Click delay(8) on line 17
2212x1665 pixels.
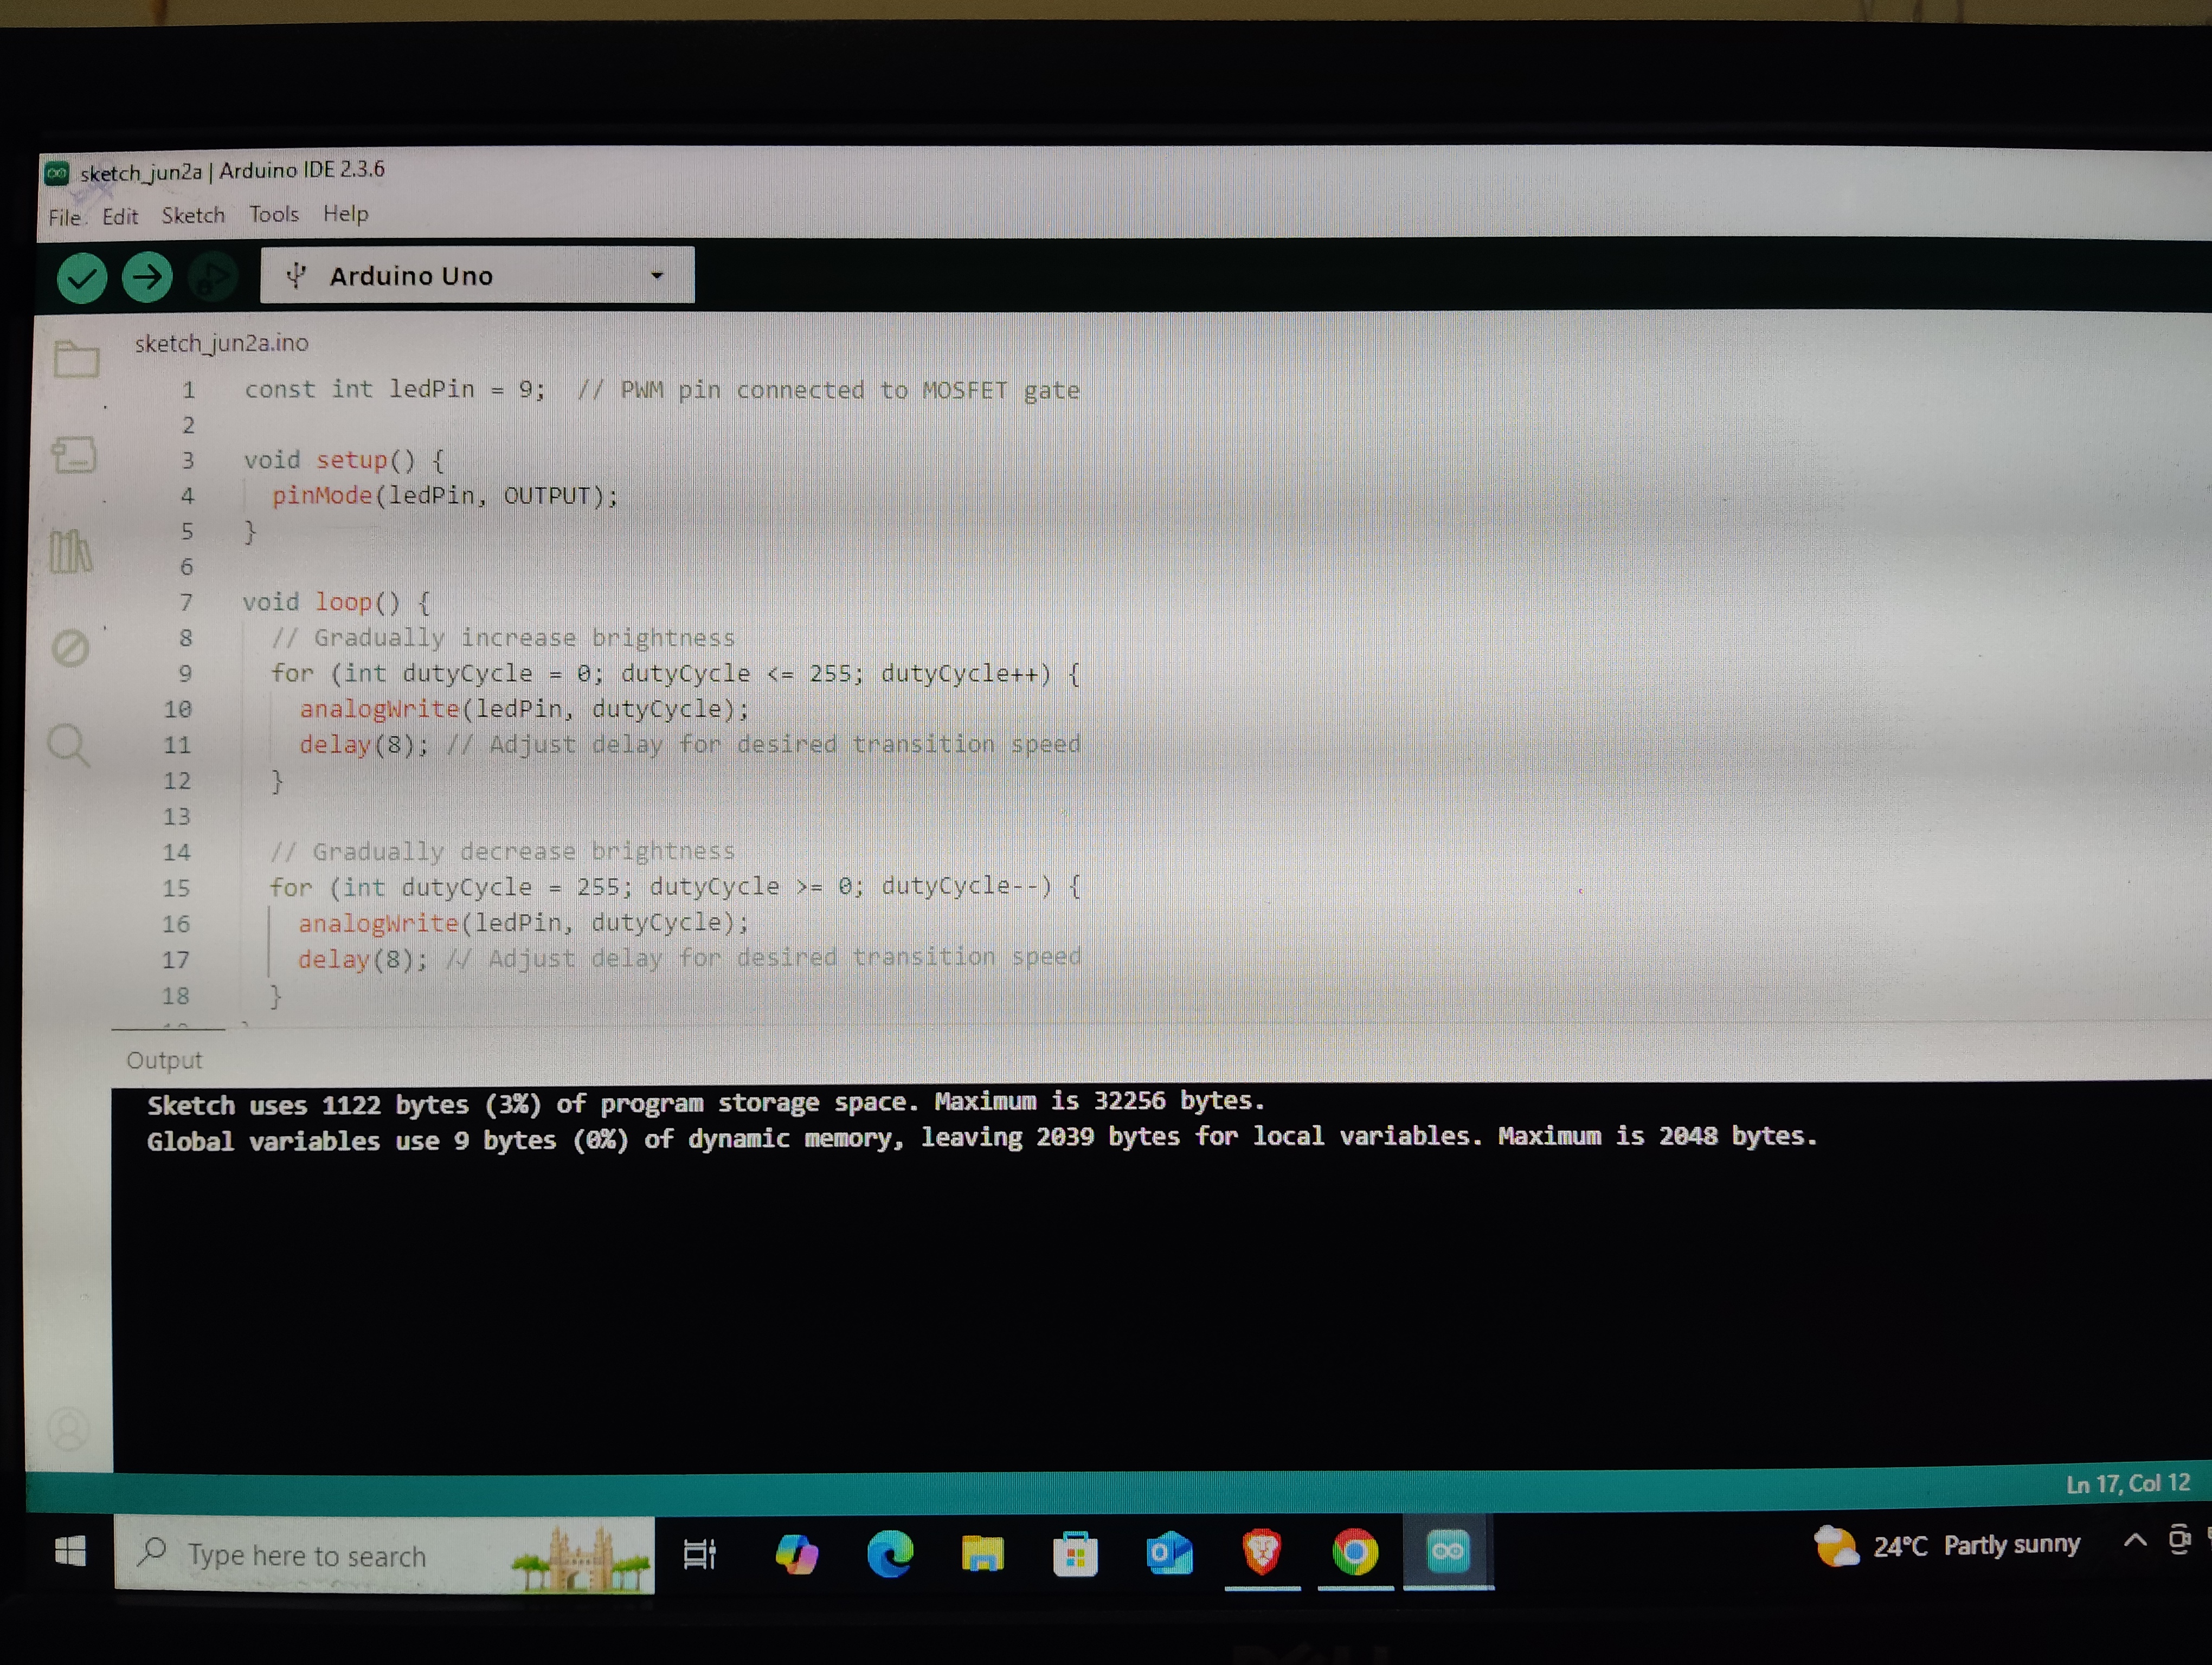(x=362, y=960)
